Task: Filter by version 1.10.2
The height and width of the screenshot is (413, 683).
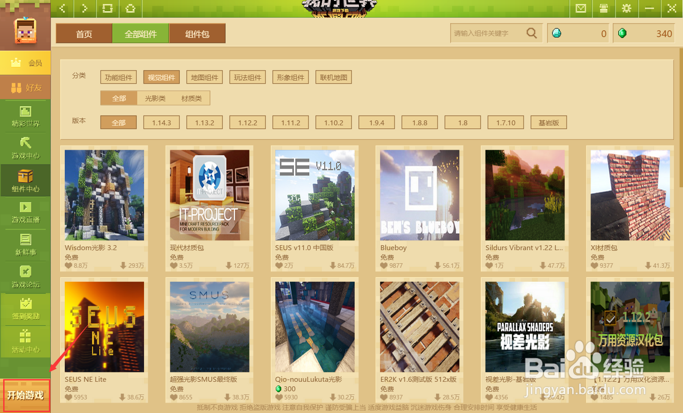Action: (334, 123)
